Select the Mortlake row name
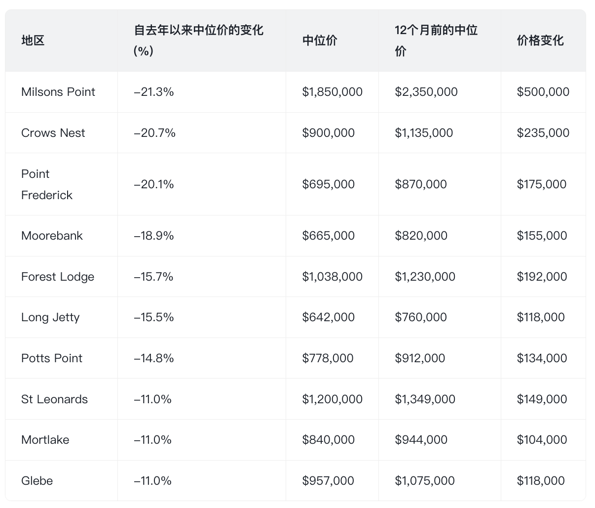This screenshot has height=508, width=595. (x=45, y=440)
